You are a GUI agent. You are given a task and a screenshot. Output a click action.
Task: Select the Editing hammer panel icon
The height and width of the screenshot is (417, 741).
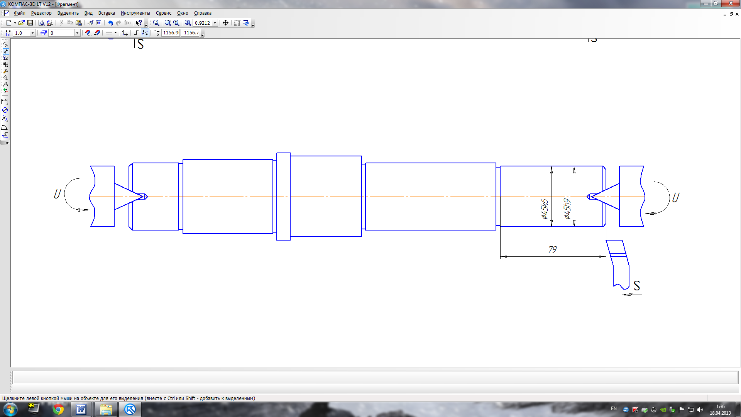(x=5, y=71)
